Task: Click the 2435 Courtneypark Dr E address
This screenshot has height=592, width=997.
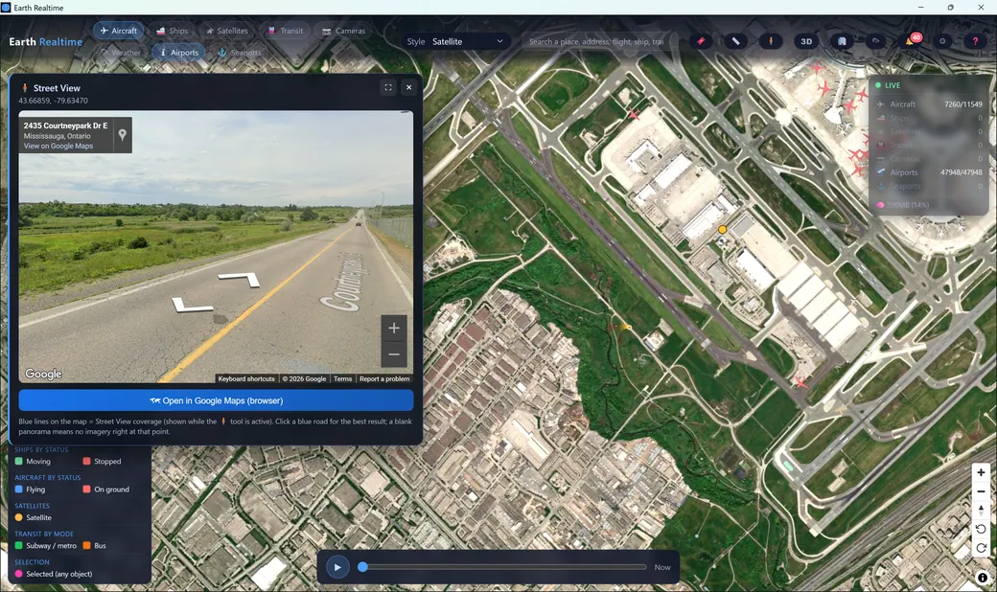Action: tap(65, 125)
